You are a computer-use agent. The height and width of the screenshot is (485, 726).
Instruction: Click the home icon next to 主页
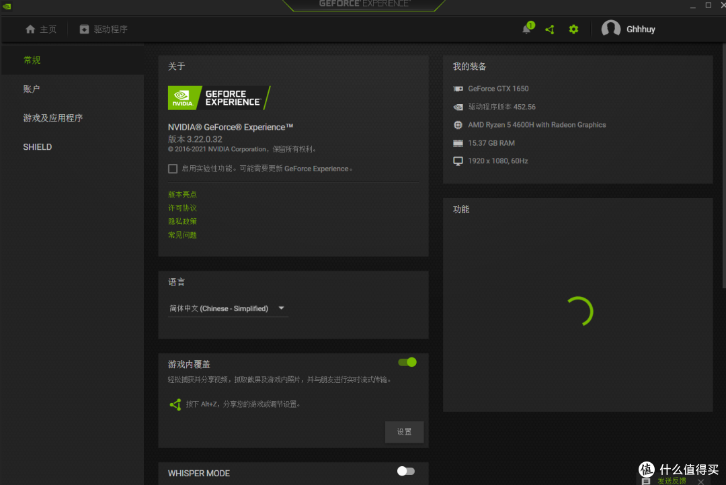[x=30, y=29]
